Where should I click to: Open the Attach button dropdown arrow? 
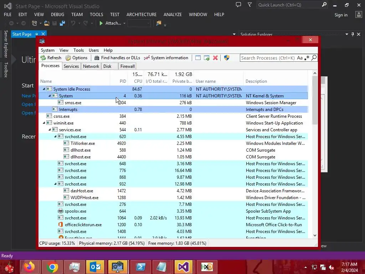[124, 23]
